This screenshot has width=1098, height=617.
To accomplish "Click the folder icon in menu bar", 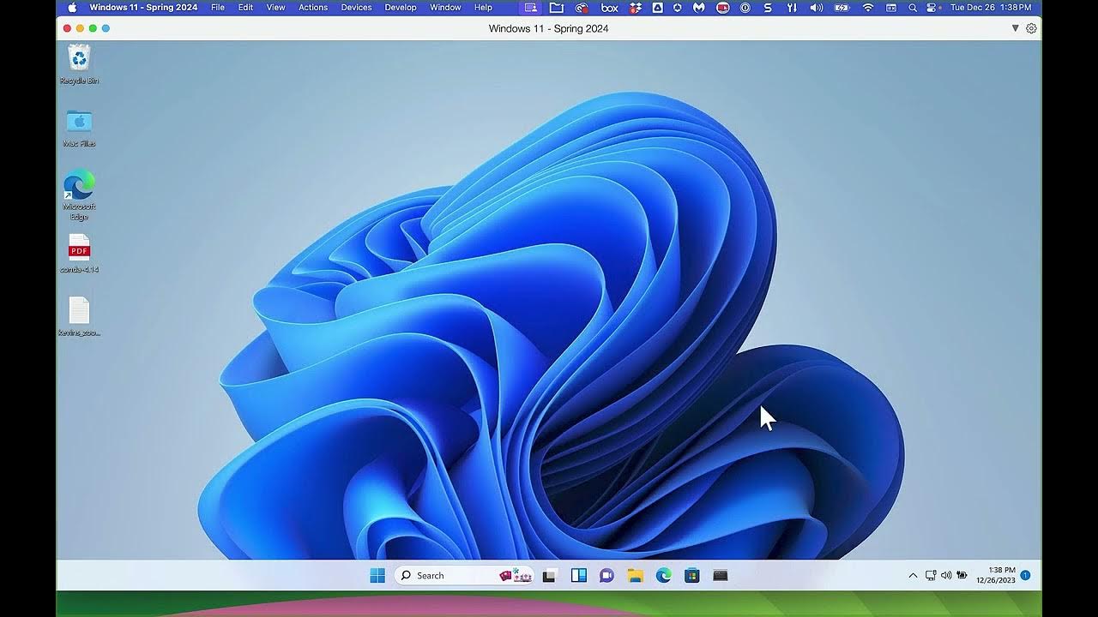I will tap(557, 7).
